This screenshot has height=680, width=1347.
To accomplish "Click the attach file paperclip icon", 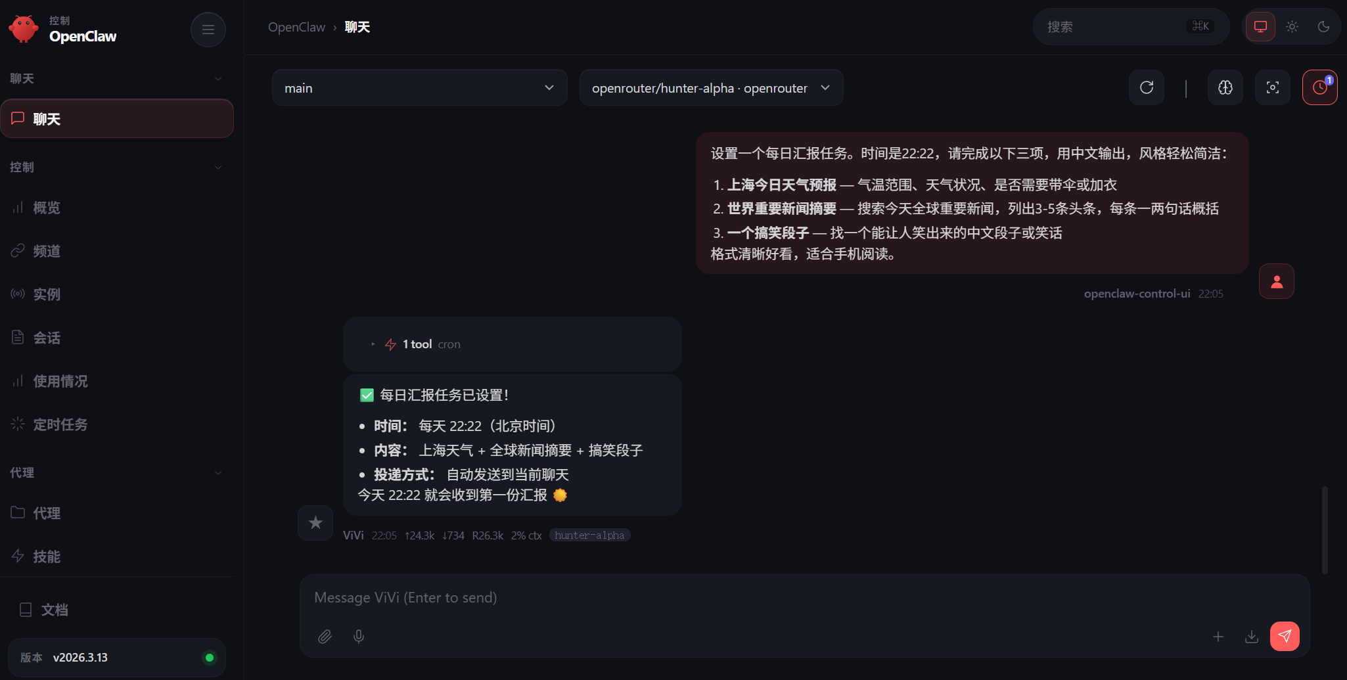I will pos(325,636).
